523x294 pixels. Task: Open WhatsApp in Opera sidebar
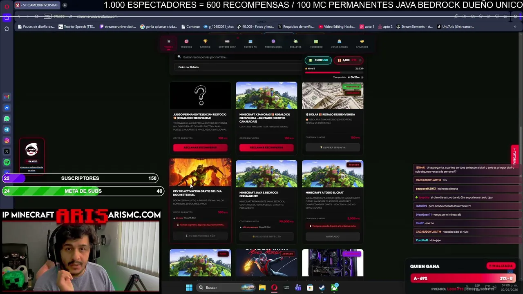7,119
